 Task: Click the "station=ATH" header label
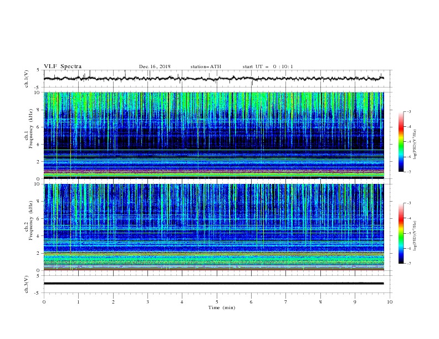click(x=206, y=66)
